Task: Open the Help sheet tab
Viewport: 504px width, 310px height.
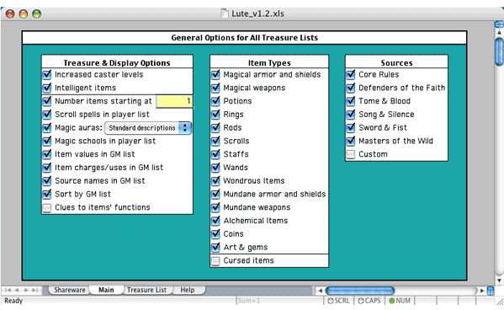Action: click(x=188, y=290)
